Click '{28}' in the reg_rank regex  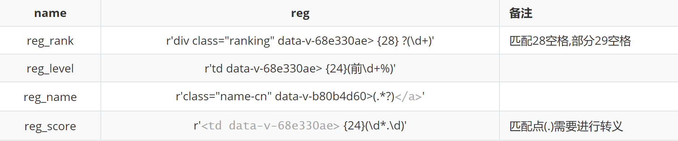(387, 41)
